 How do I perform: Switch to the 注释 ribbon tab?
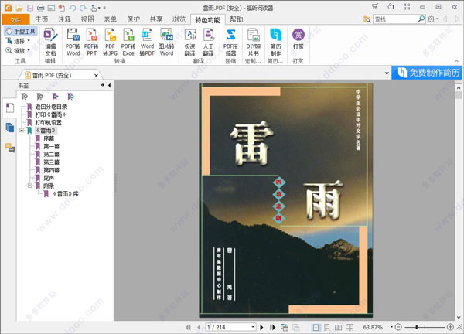pyautogui.click(x=64, y=19)
